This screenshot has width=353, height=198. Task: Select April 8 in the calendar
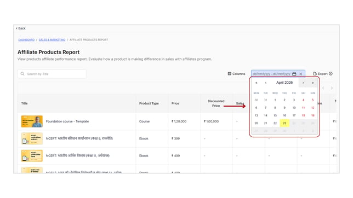[275, 108]
